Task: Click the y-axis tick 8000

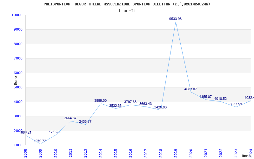Action: (x=18, y=44)
